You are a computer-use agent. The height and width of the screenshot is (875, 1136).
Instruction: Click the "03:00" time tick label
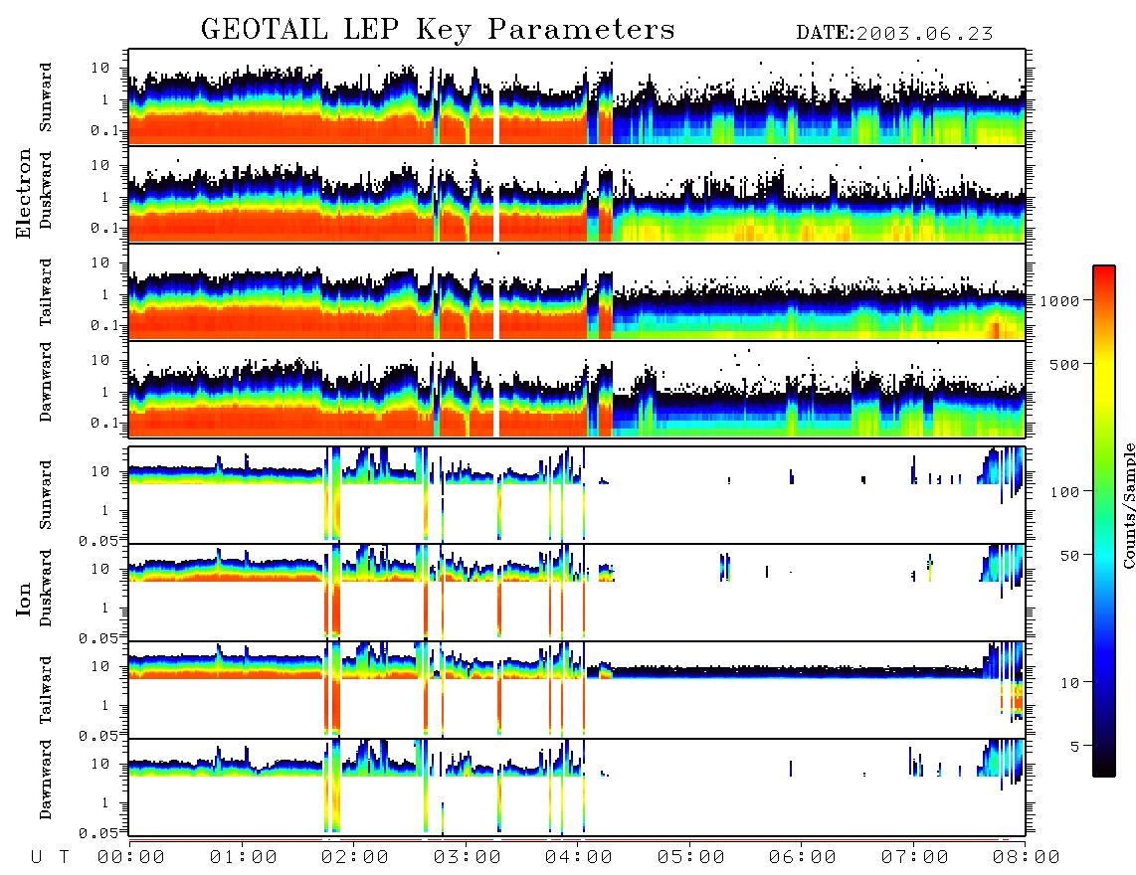click(x=468, y=858)
